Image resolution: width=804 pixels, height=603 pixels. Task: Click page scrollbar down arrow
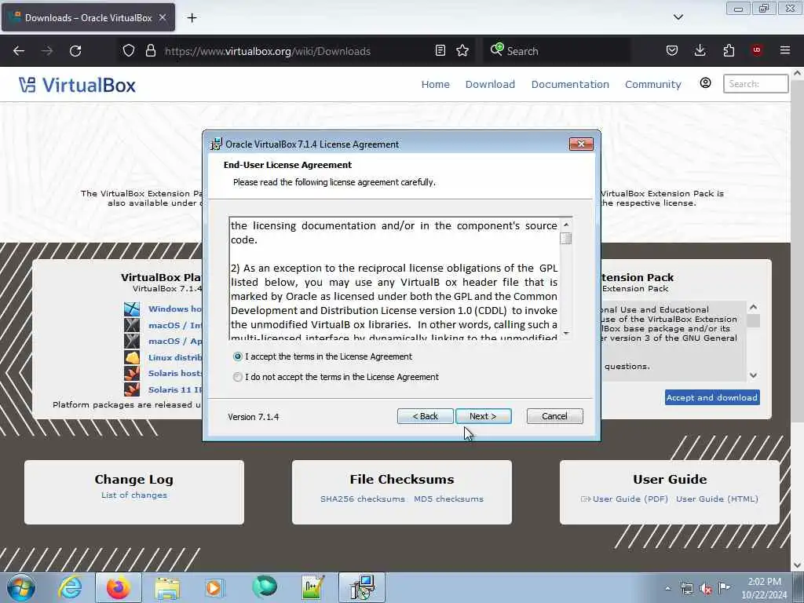pyautogui.click(x=798, y=565)
